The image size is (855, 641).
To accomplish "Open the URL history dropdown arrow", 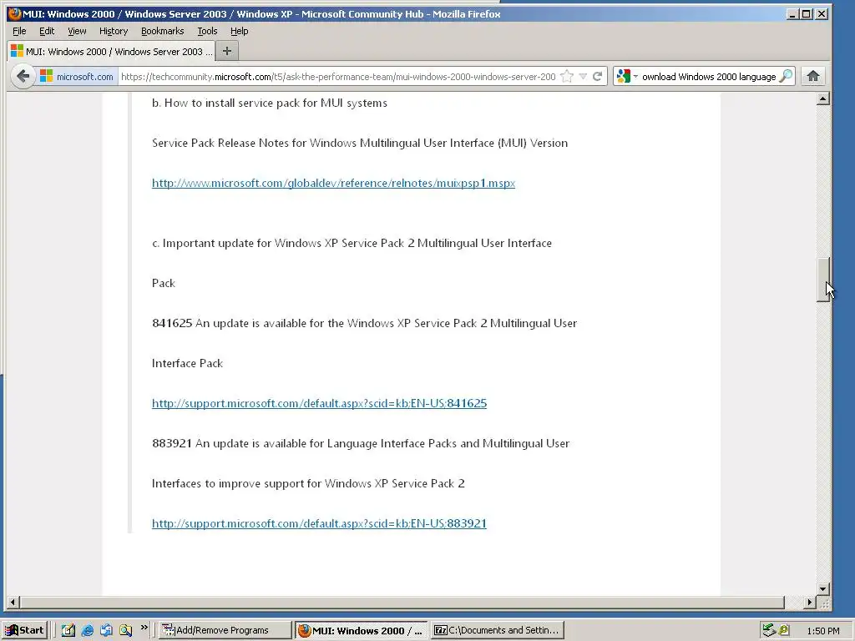I will point(583,76).
